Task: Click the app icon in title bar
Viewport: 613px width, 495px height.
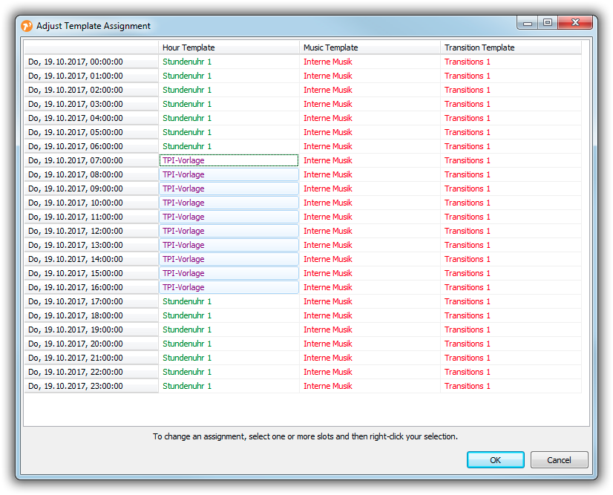Action: (27, 26)
